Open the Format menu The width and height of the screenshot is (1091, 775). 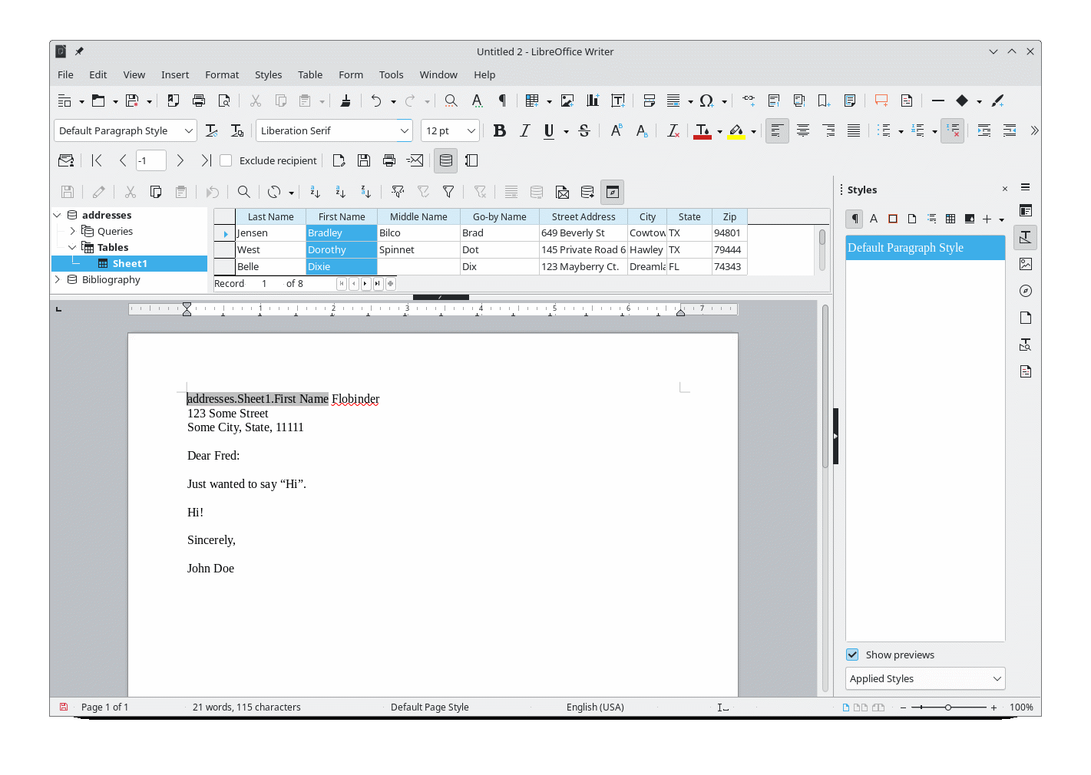pyautogui.click(x=222, y=74)
